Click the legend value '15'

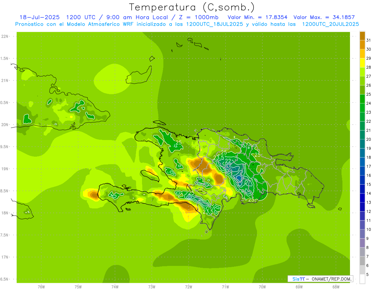(369, 184)
